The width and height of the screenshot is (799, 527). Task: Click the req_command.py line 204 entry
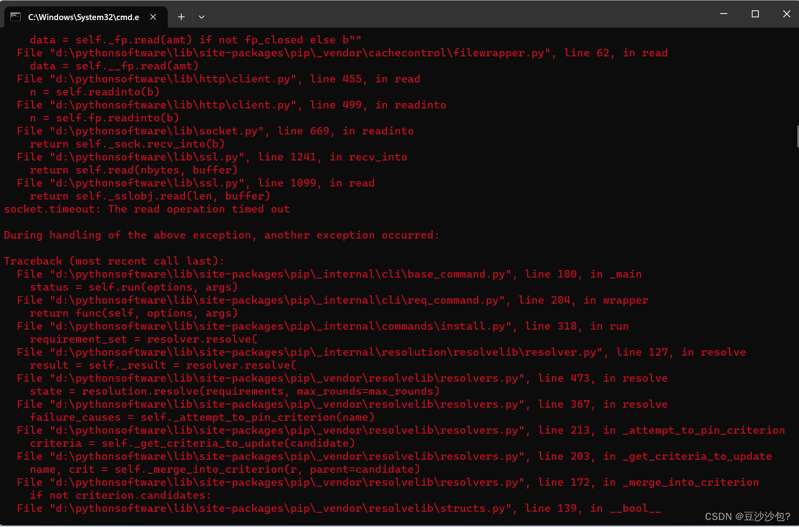[x=332, y=300]
